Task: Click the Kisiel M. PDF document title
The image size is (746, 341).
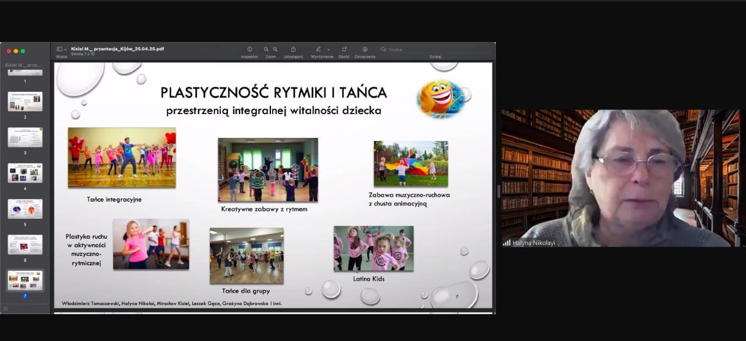Action: coord(117,49)
